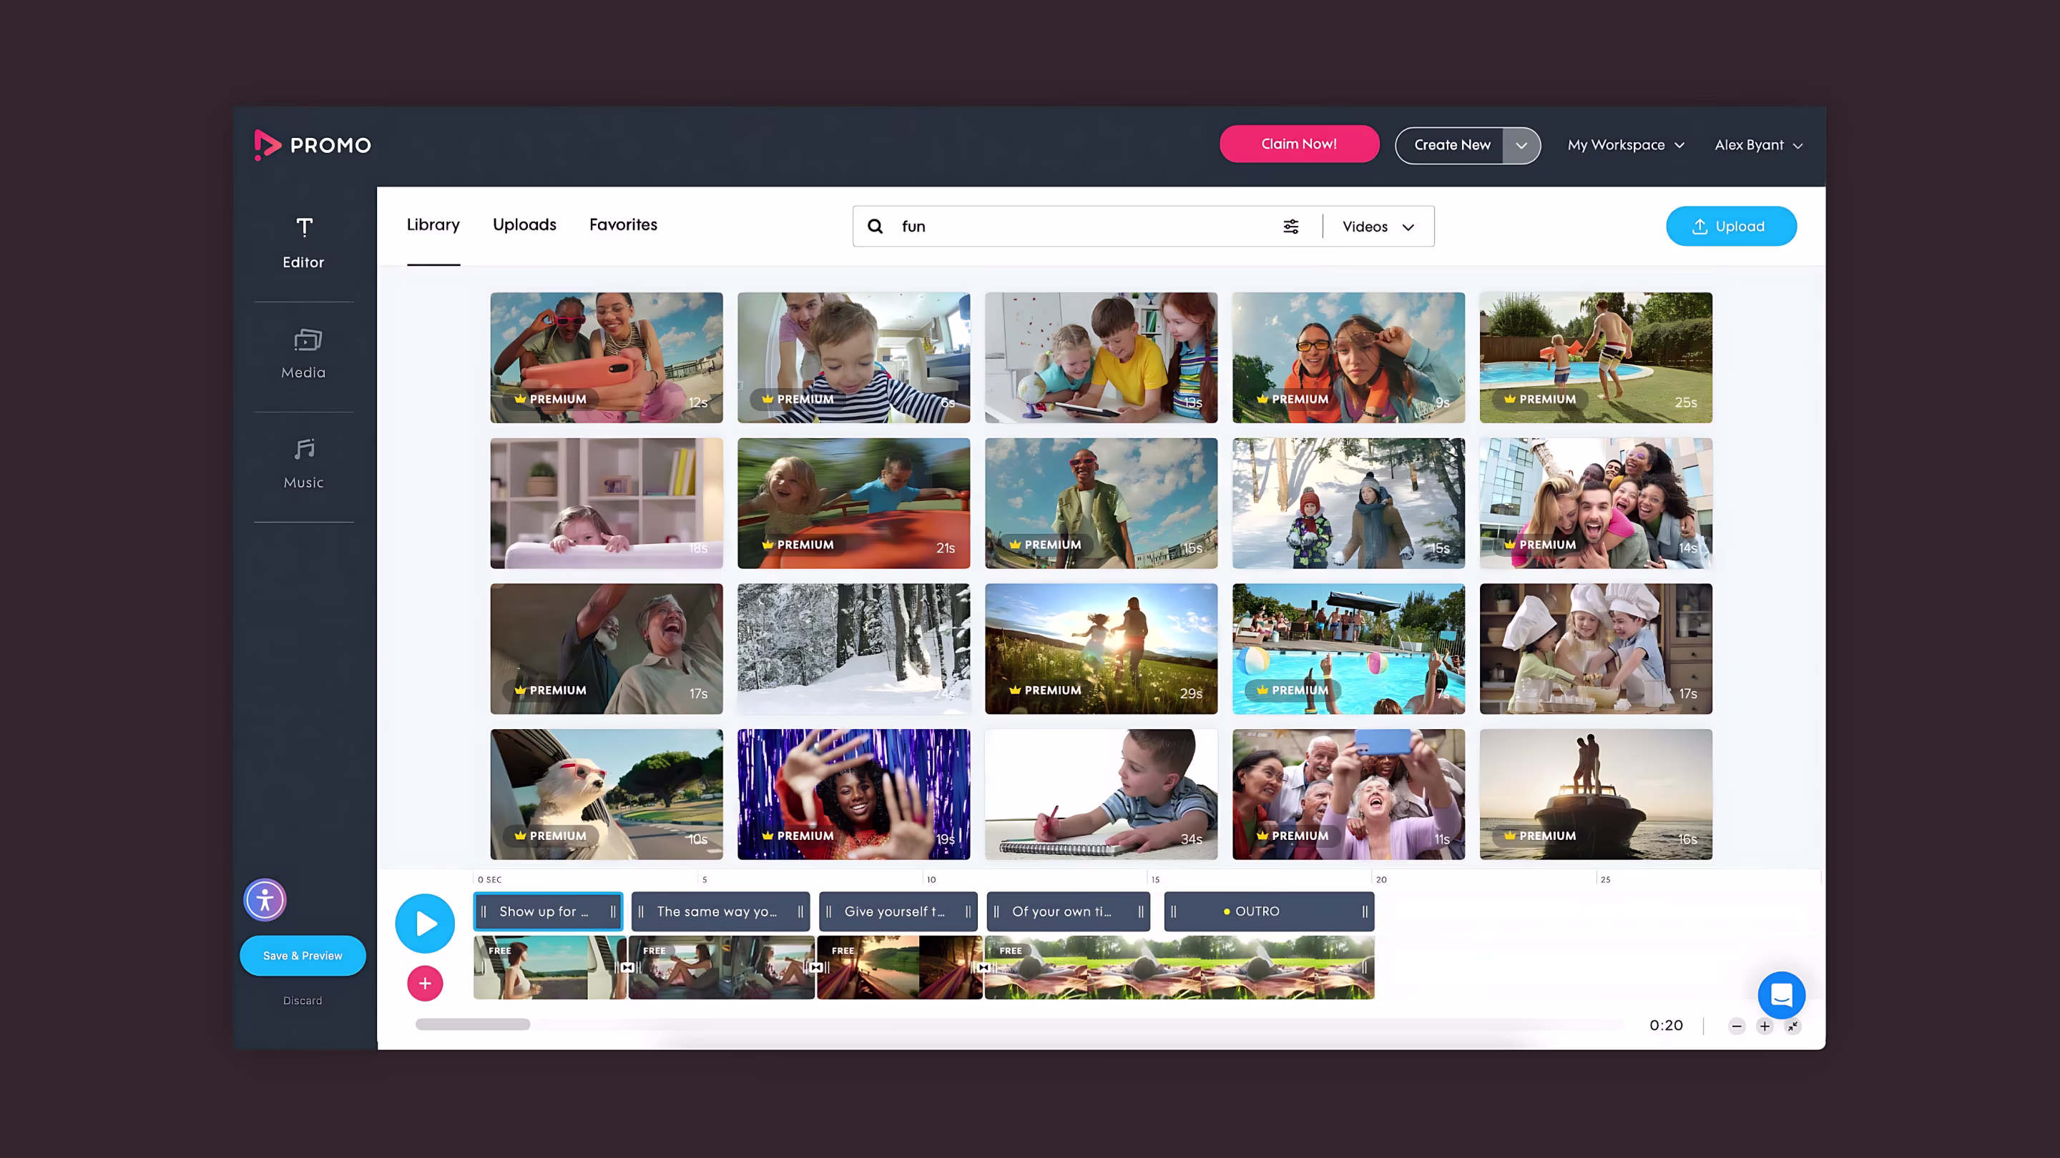Click the search magnifier icon

tap(875, 226)
